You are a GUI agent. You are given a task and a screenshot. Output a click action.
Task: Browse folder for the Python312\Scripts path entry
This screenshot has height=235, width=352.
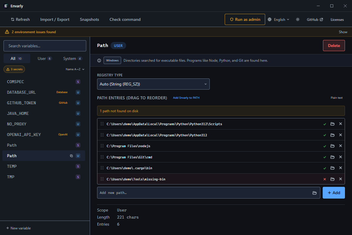(332, 124)
